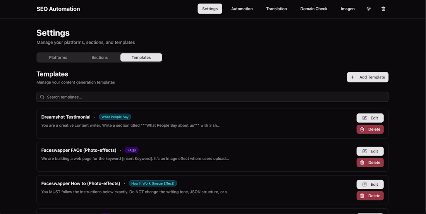
Task: Click the description starting 'You MUST follow the instructions'
Action: pyautogui.click(x=136, y=192)
